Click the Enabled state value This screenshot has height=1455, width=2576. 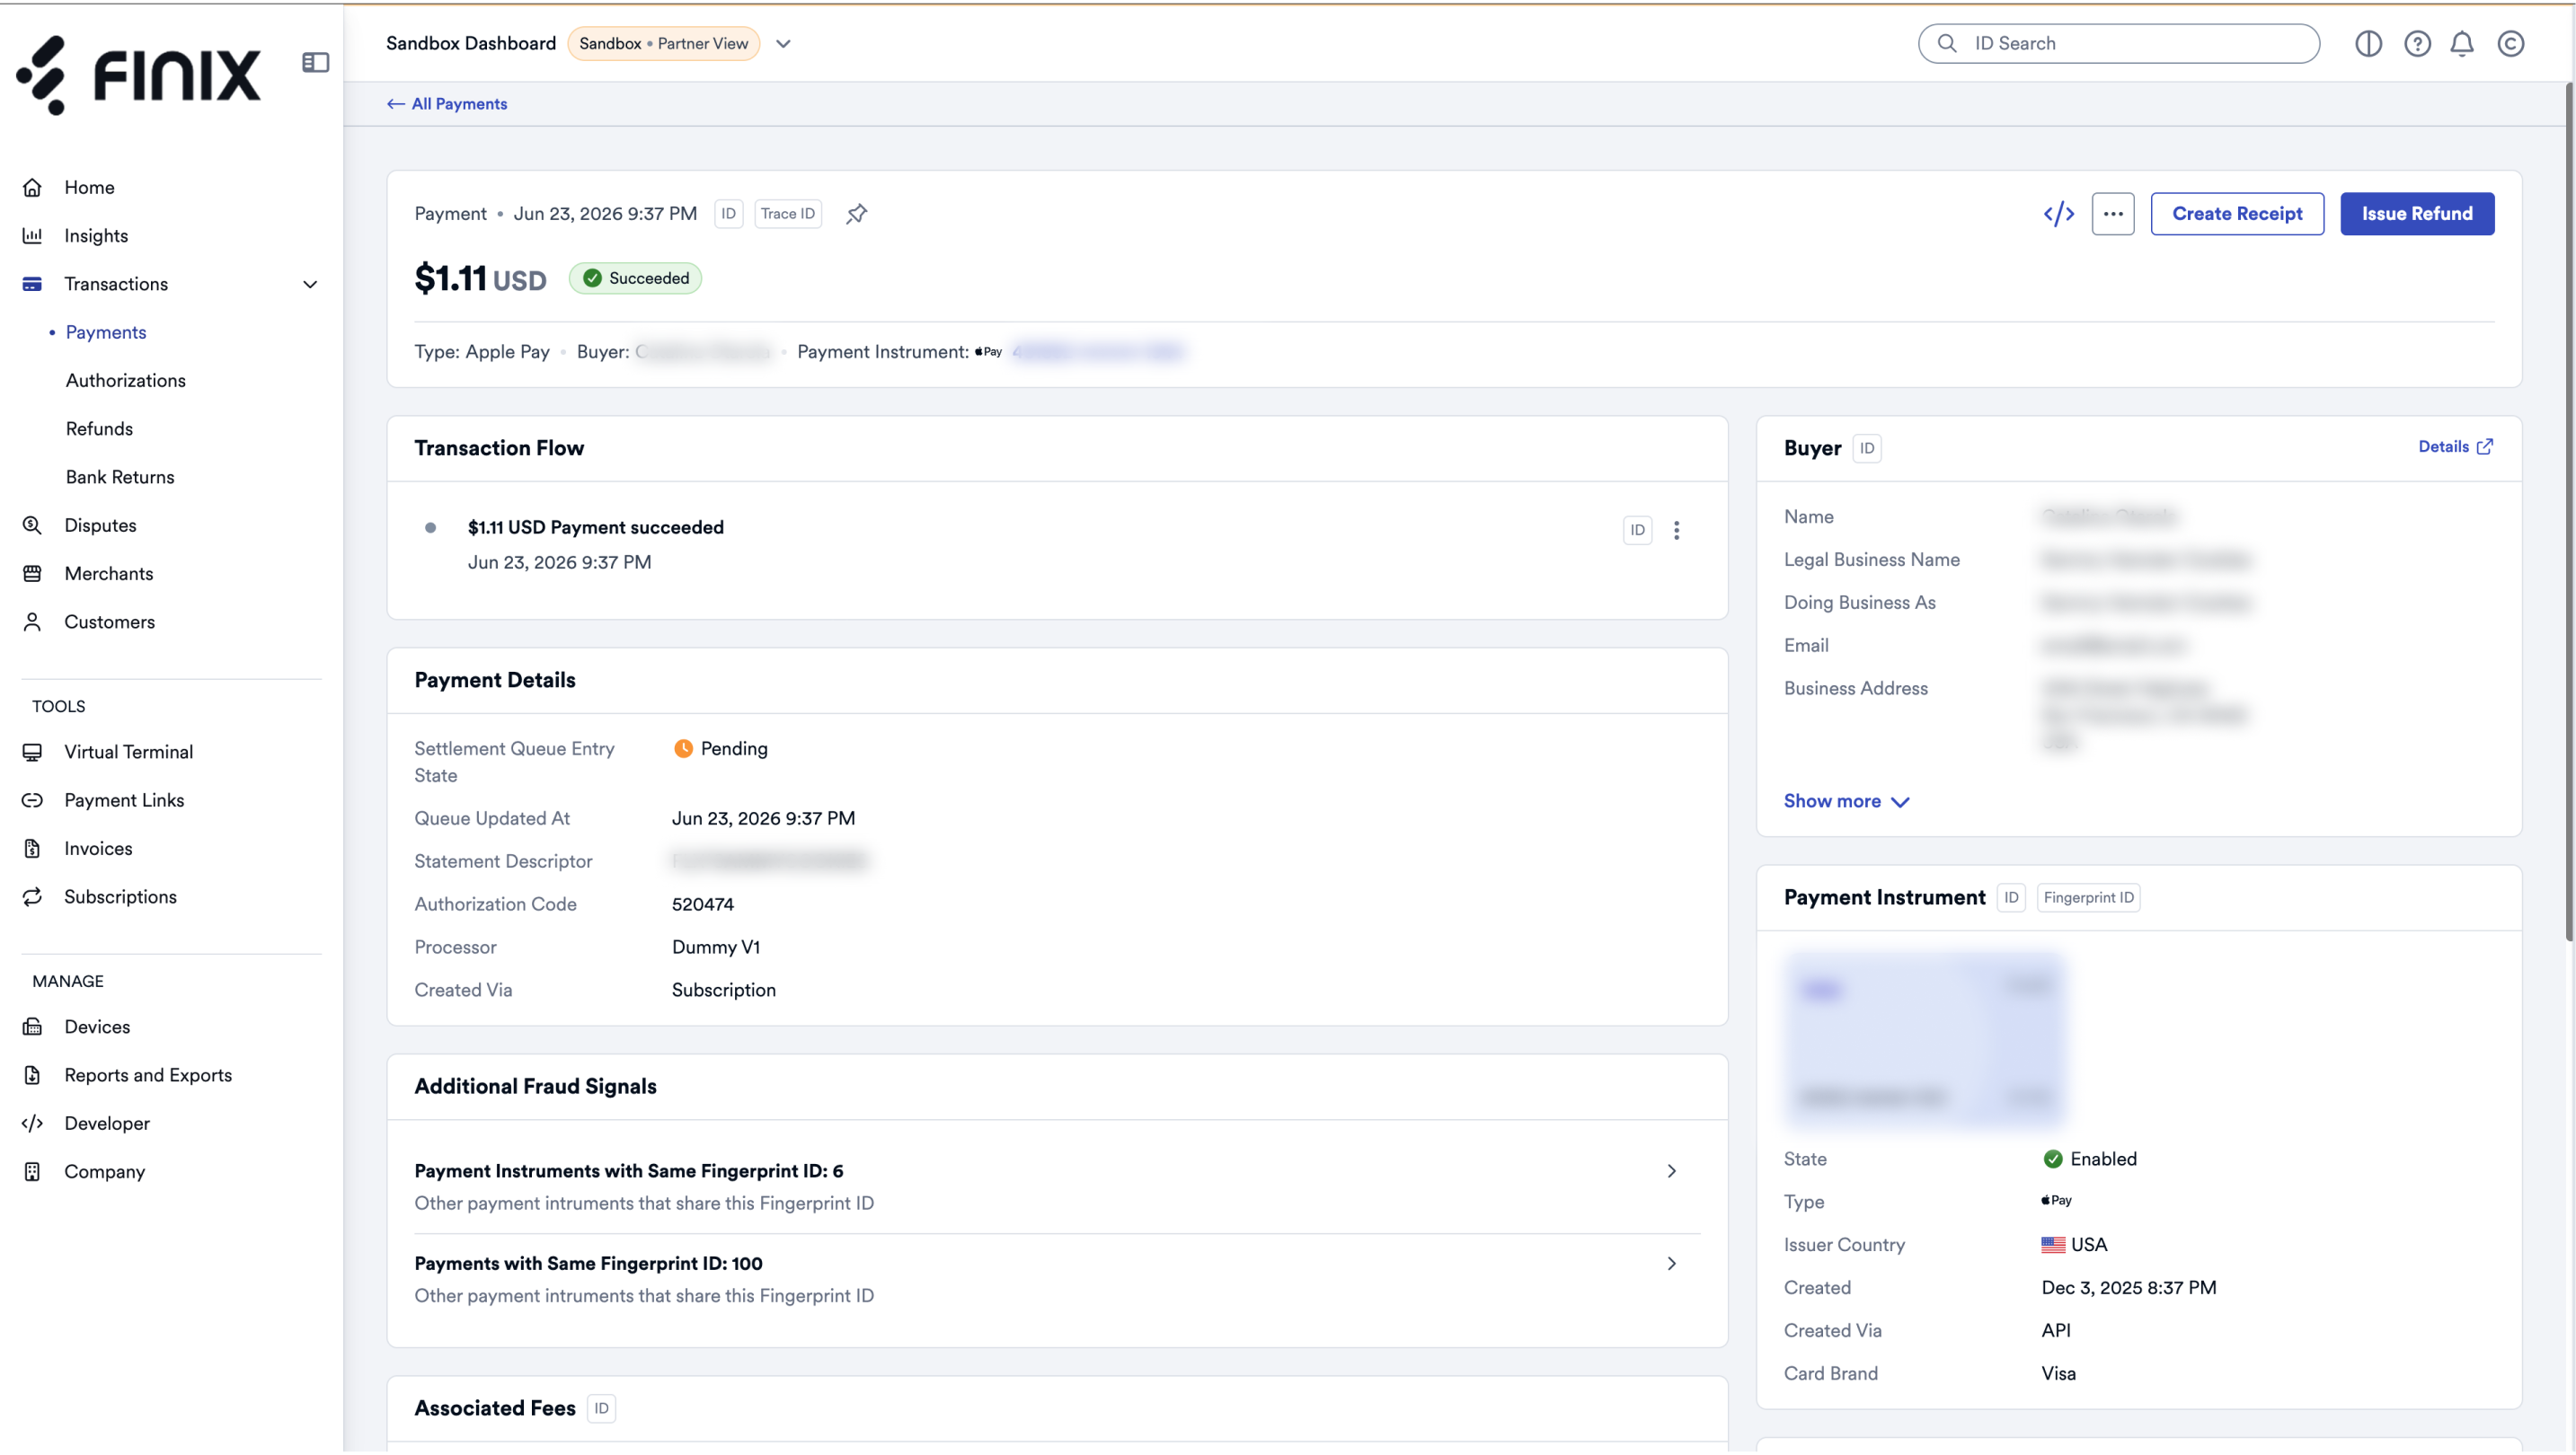(x=2089, y=1160)
